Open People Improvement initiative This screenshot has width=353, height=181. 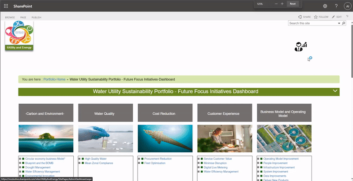[x=275, y=163]
